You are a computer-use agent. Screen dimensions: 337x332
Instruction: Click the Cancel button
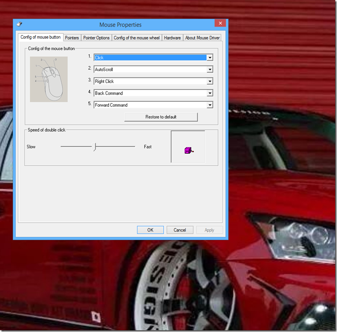pyautogui.click(x=180, y=230)
